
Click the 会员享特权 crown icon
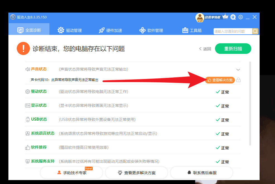coord(225,17)
